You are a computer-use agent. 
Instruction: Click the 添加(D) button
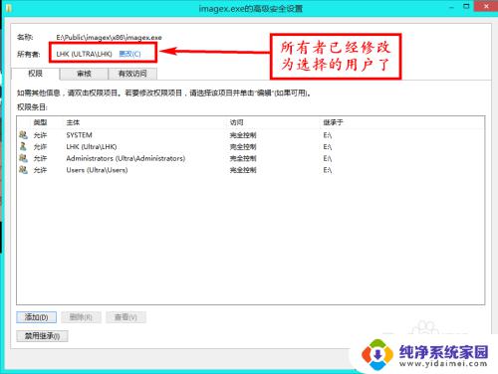tap(36, 317)
